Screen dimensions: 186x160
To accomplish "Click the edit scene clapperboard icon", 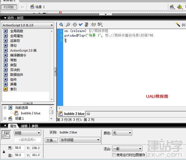I will 172,7.
